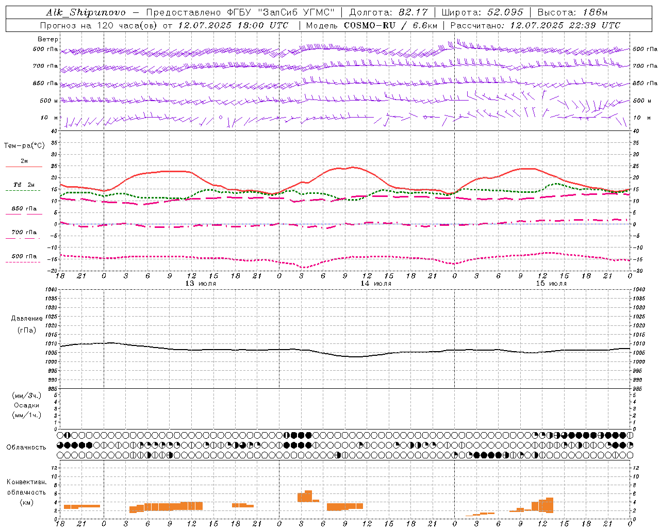Click the Рассчитано: 12.07.2025 22:39 UTC text
Screen dimensions: 660x528
[x=535, y=25]
